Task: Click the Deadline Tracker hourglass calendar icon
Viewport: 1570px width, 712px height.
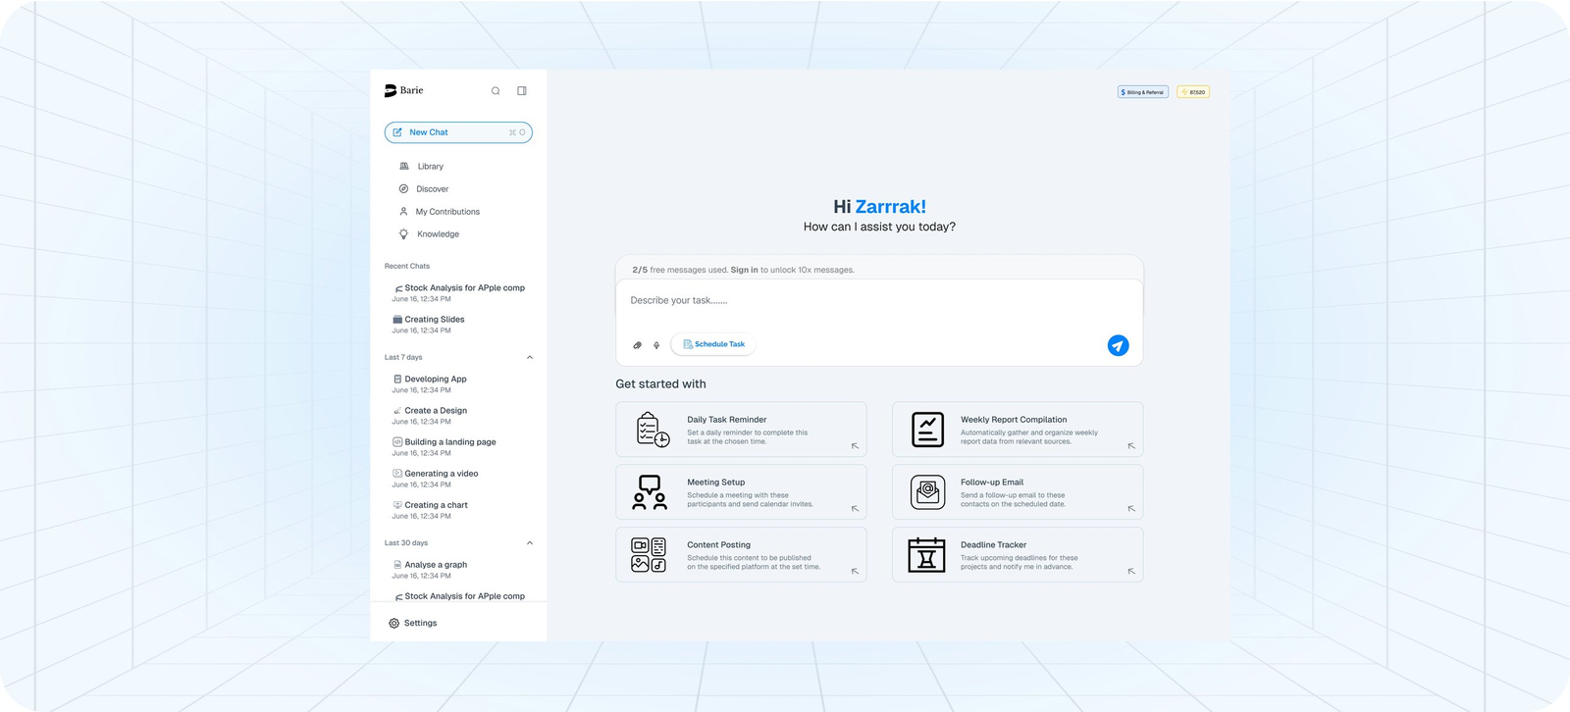Action: (926, 555)
